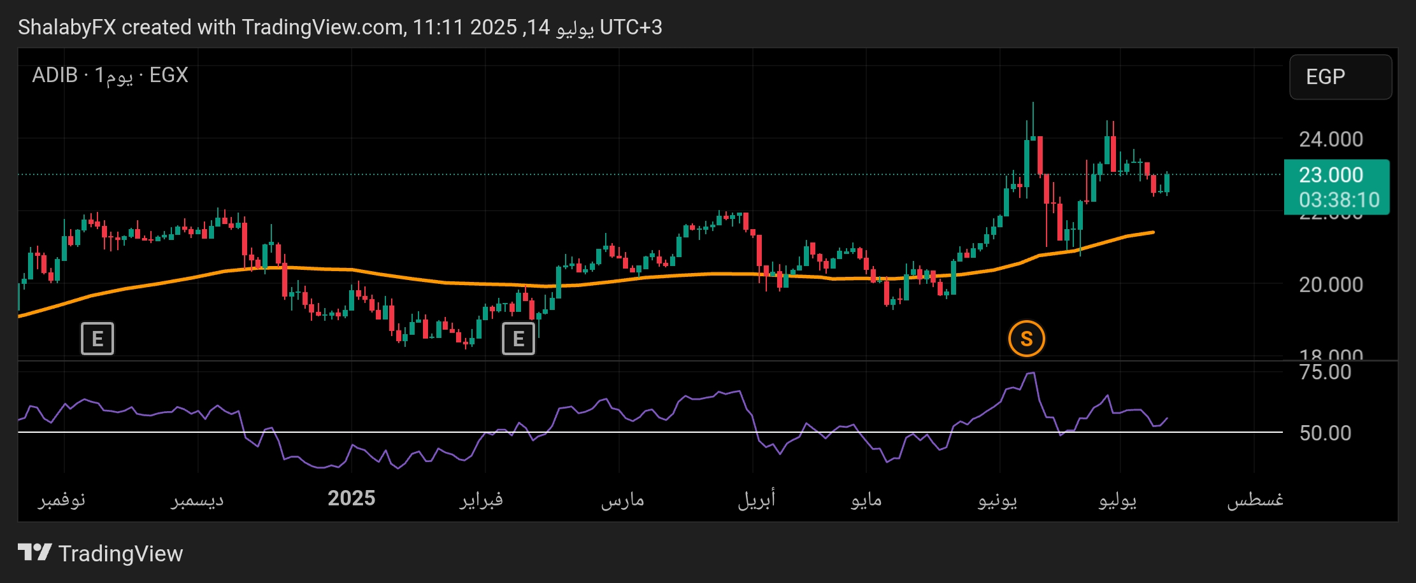Image resolution: width=1416 pixels, height=583 pixels.
Task: Click the TradingView logo icon
Action: [x=34, y=552]
